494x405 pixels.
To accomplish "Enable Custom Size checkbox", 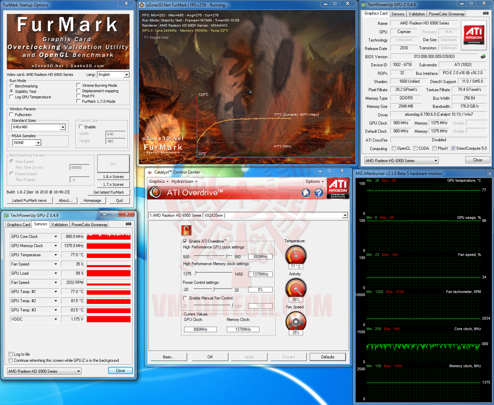I will [81, 127].
